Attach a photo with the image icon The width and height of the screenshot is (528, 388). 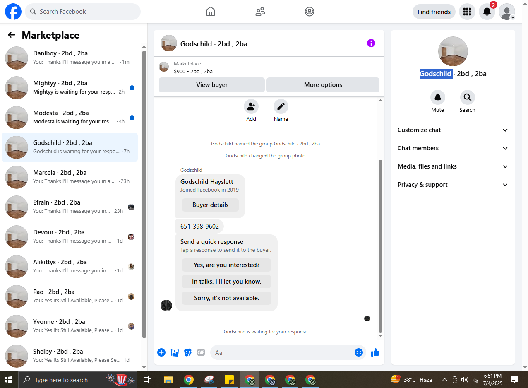(x=175, y=352)
